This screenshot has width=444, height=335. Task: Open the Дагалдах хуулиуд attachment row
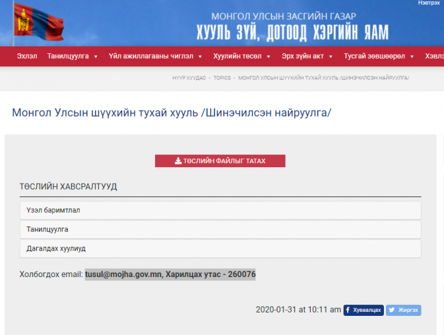tap(220, 248)
